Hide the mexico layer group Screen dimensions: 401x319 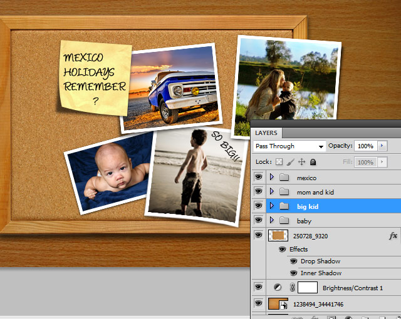point(258,178)
